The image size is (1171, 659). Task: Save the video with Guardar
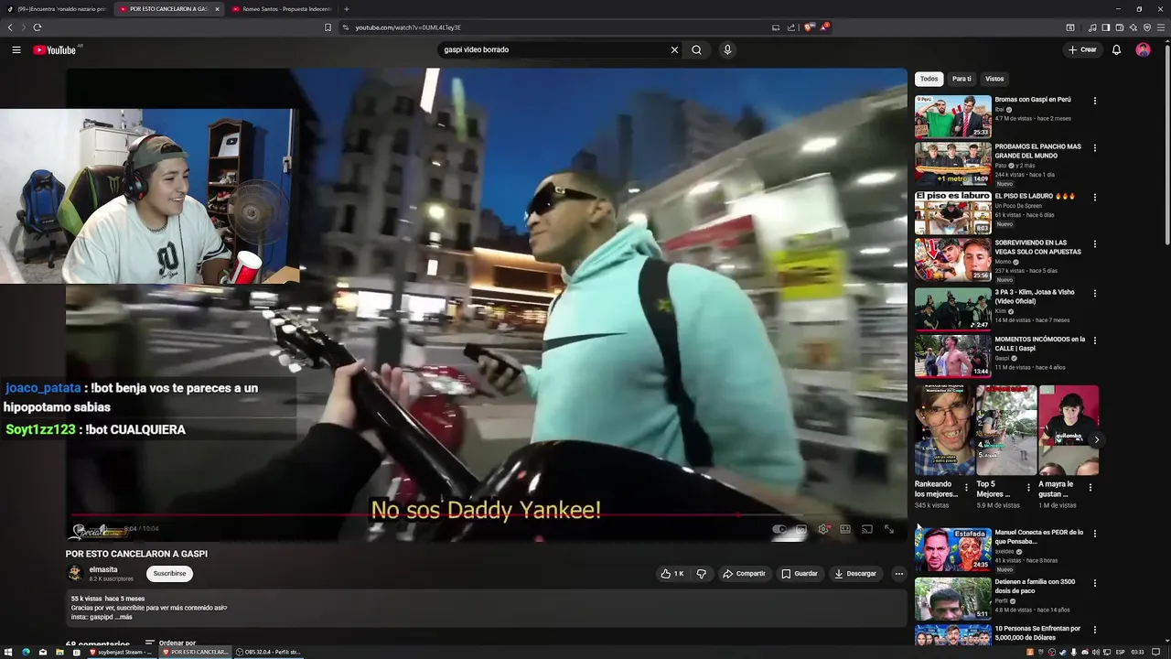click(x=800, y=574)
